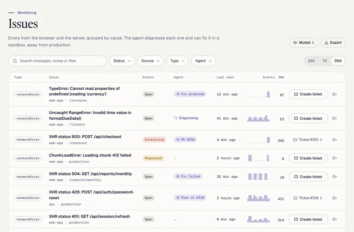This screenshot has width=354, height=232.
Task: Open the Plan on #318 badge
Action: tap(190, 198)
